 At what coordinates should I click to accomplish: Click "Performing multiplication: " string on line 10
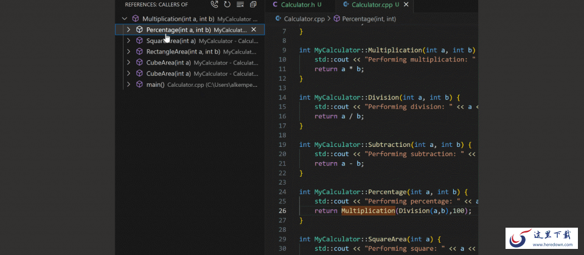(420, 59)
